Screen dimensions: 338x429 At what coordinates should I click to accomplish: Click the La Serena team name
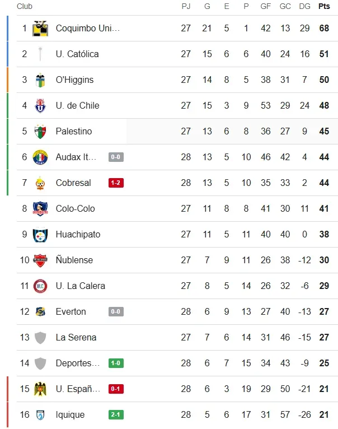[x=76, y=337]
